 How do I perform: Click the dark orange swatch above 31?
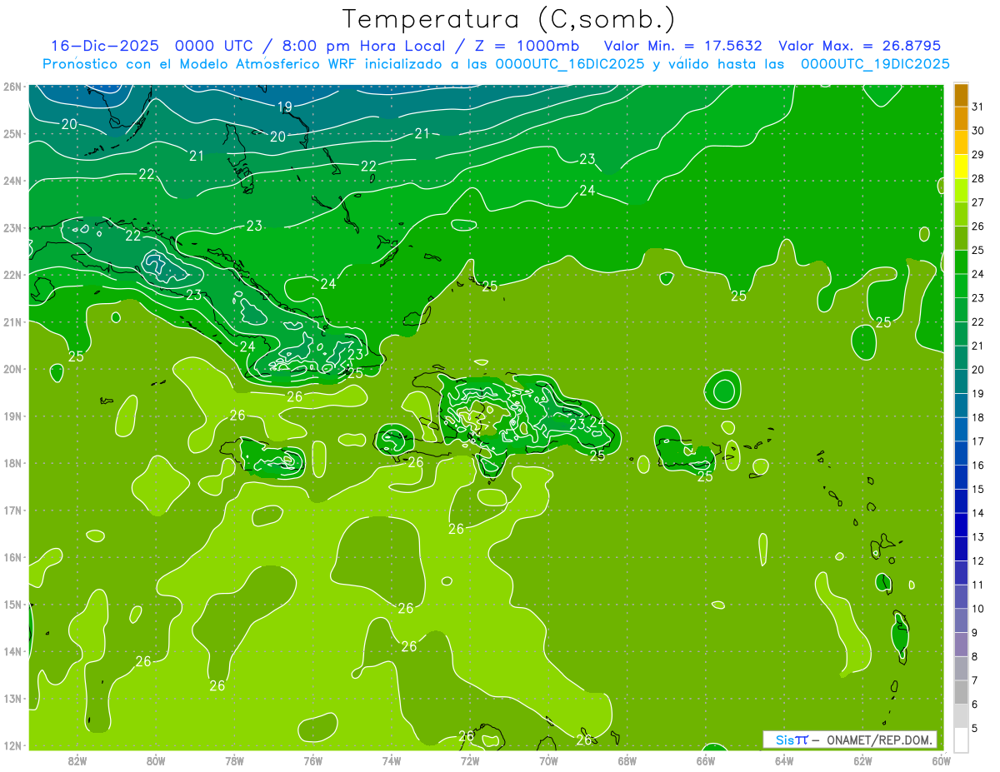961,96
